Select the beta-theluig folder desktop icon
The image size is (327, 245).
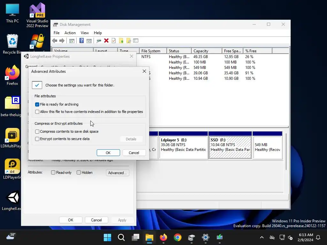tap(11, 107)
